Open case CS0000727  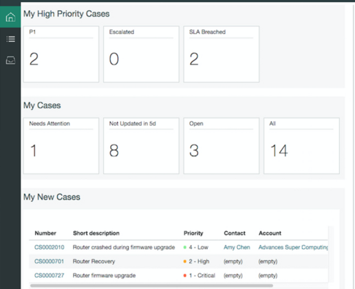pos(50,275)
